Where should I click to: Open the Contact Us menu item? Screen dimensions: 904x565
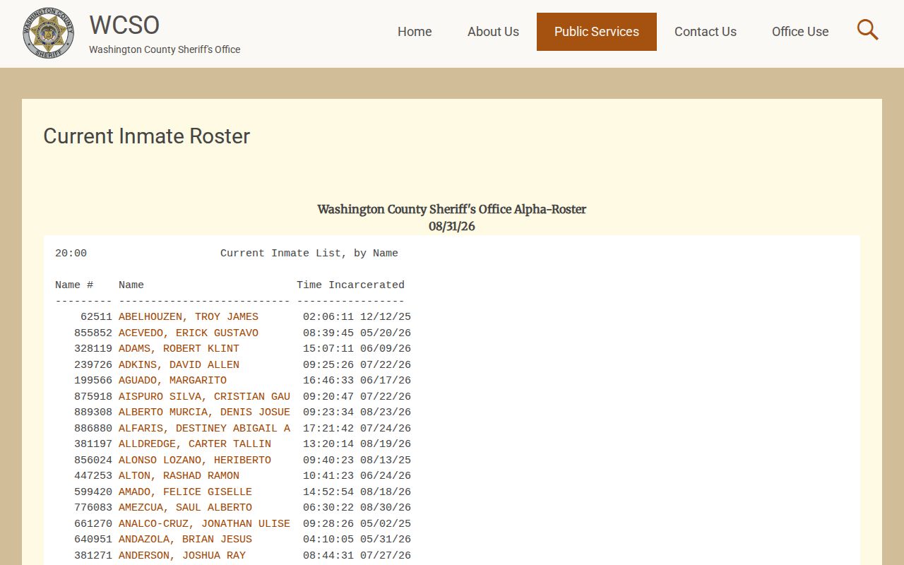click(x=706, y=32)
